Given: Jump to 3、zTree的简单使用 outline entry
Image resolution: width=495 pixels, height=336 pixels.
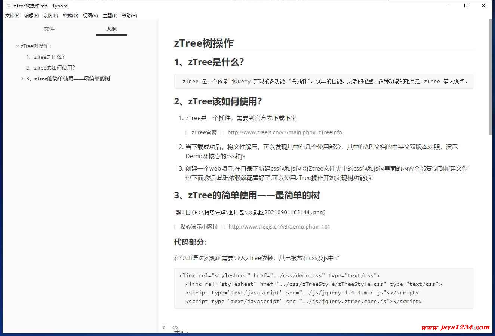Looking at the screenshot, I should pyautogui.click(x=68, y=79).
